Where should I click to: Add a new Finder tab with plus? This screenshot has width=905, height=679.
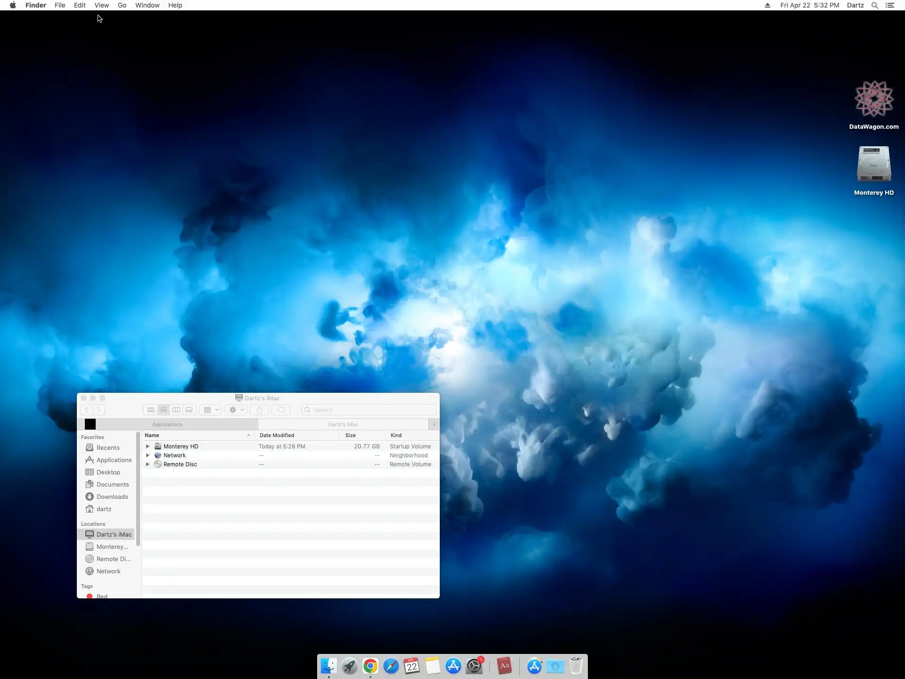click(x=434, y=424)
